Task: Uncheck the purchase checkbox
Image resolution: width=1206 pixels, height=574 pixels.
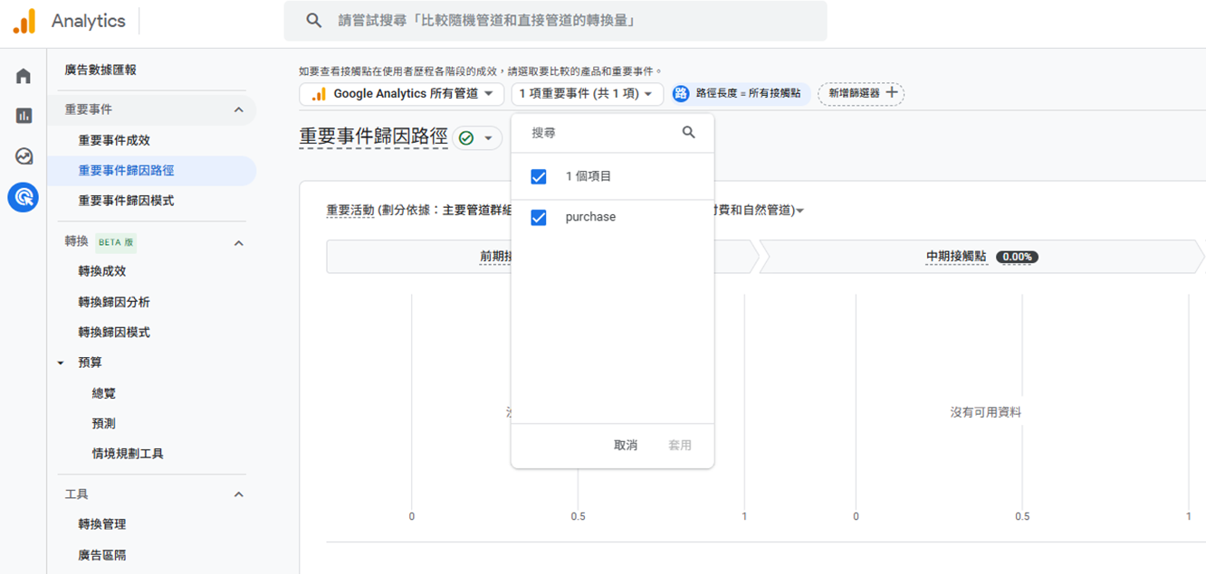Action: pyautogui.click(x=539, y=218)
